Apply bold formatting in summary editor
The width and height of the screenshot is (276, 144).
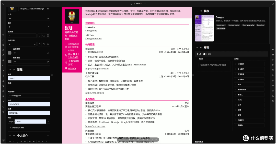(10, 141)
